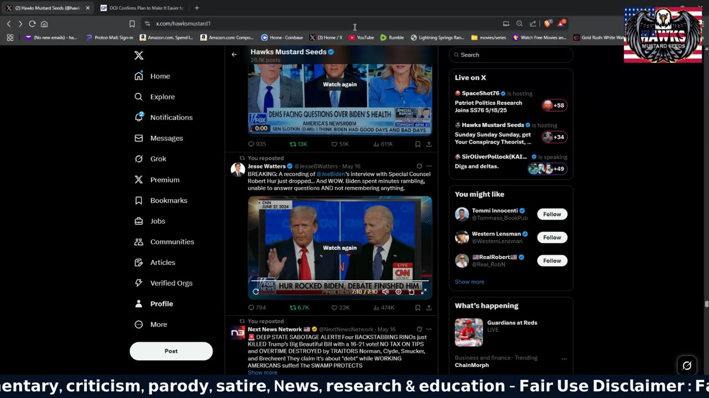Open more options on Jesse Watters post
The width and height of the screenshot is (709, 398).
pos(429,166)
